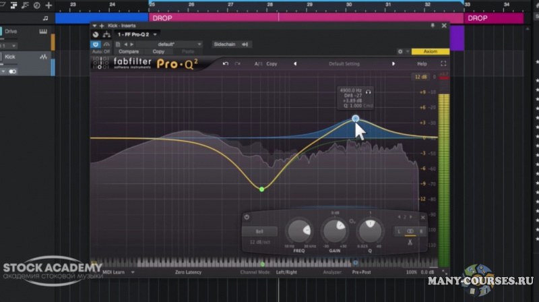Open the Help menu in Pro-Q 2
539x302 pixels.
pyautogui.click(x=422, y=64)
